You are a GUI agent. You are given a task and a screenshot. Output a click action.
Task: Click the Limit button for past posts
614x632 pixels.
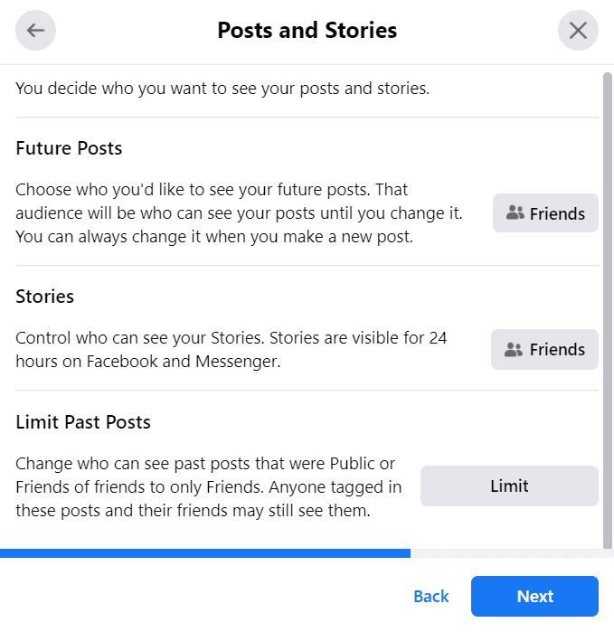point(509,486)
